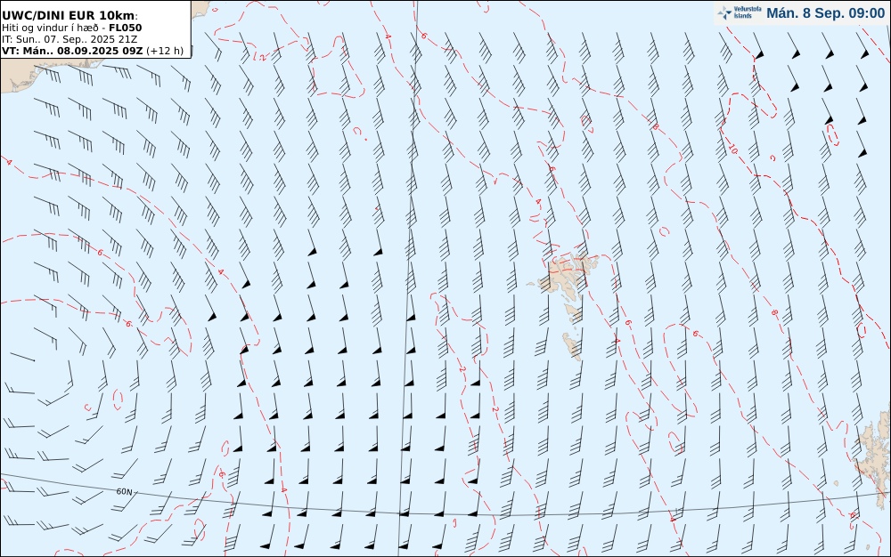Select the "Hiti og vindur í hæð - FL050" line

(71, 28)
